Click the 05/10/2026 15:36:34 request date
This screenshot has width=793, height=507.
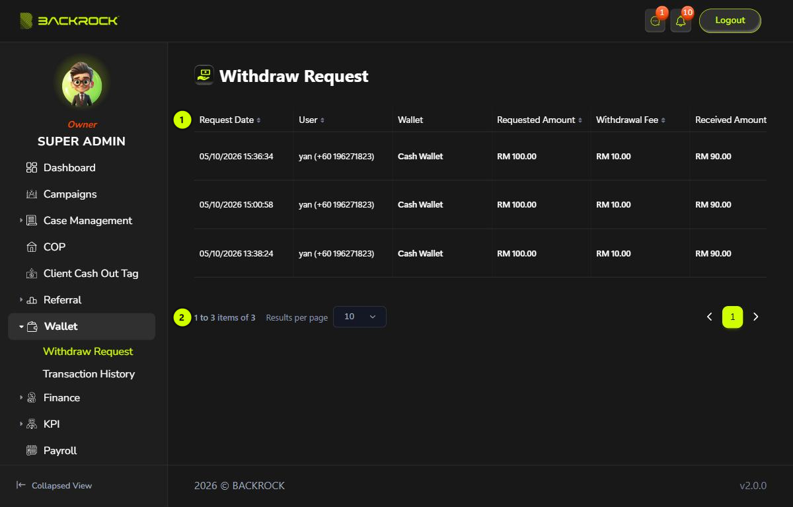pyautogui.click(x=236, y=157)
